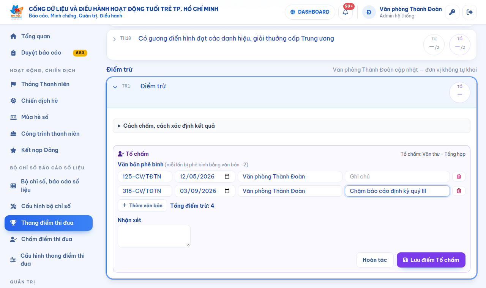Delete the 318-CV/TĐTN document row
486x288 pixels.
(x=459, y=191)
